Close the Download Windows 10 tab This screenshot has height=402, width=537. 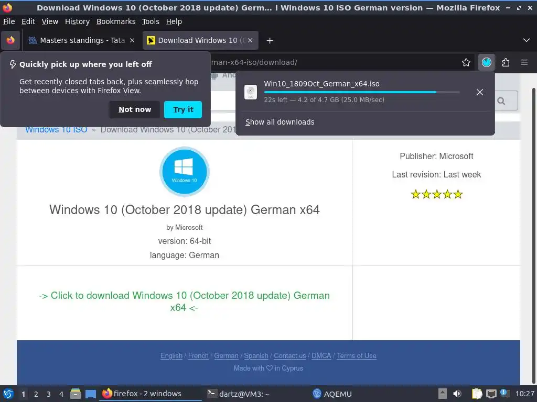pyautogui.click(x=250, y=40)
